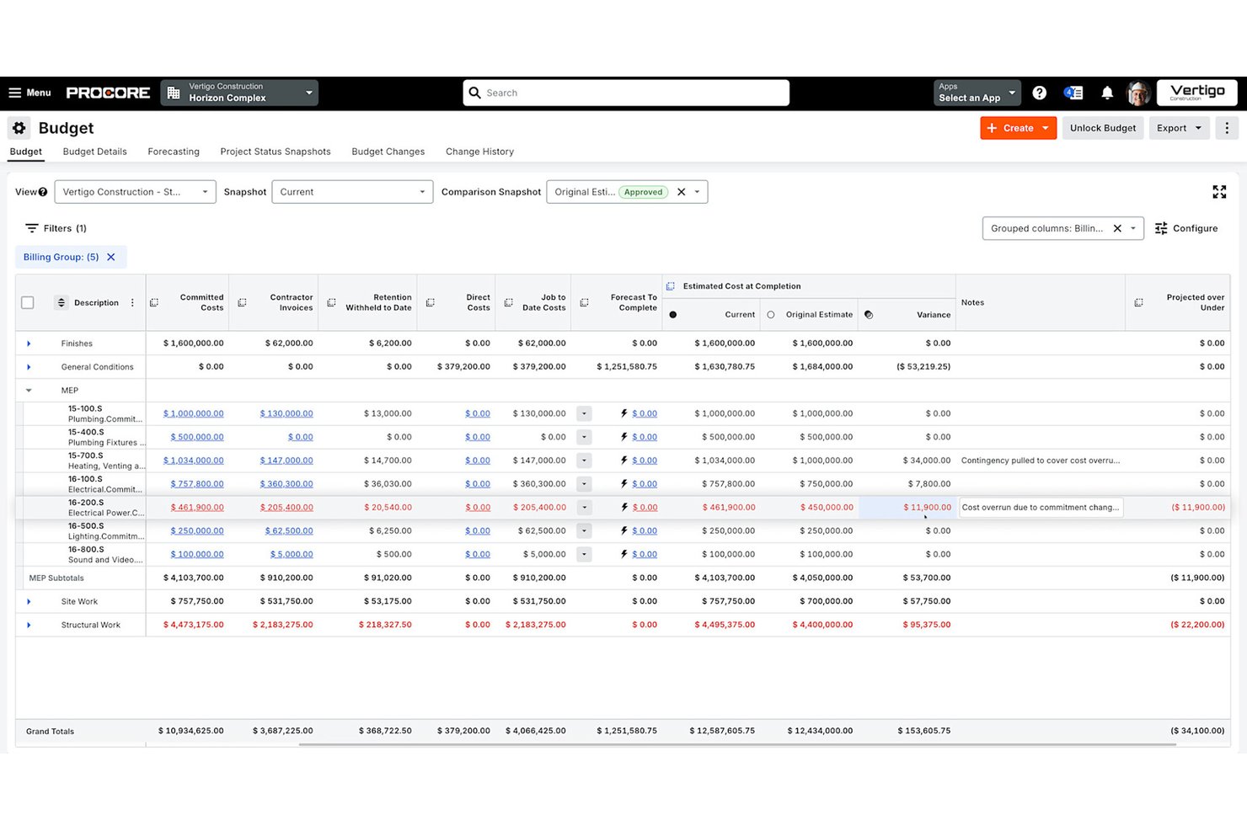Click the help question mark icon
1247x831 pixels.
[x=1040, y=93]
